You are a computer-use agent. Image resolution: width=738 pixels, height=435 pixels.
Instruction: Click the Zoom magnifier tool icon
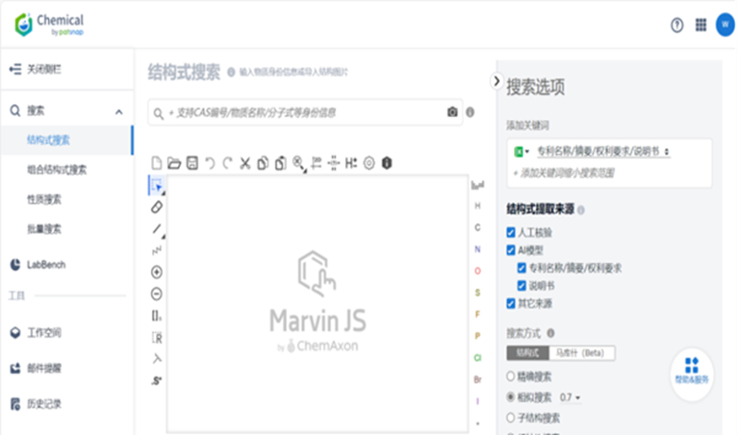[298, 163]
